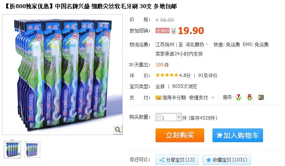This screenshot has width=285, height=166.
Task: Increase purchase quantity with plus button
Action: [179, 117]
